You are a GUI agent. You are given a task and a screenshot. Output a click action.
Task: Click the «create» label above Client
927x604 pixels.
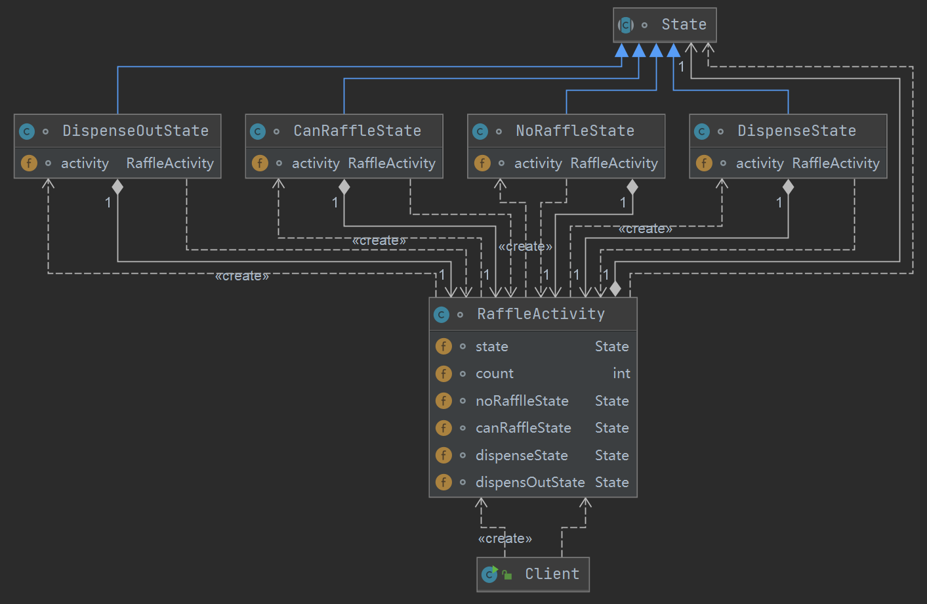coord(505,539)
